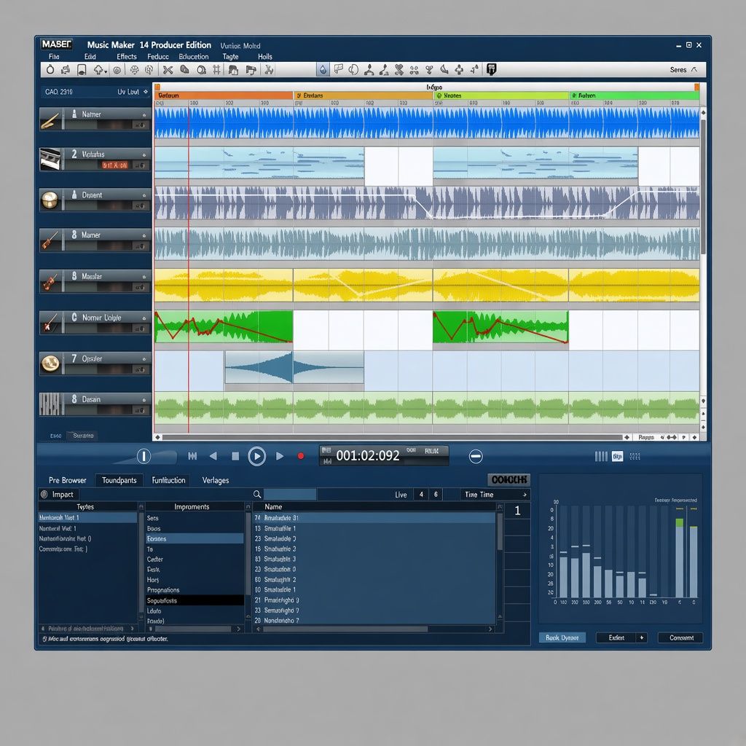
Task: Click the green Neotes section marker
Action: pos(502,95)
